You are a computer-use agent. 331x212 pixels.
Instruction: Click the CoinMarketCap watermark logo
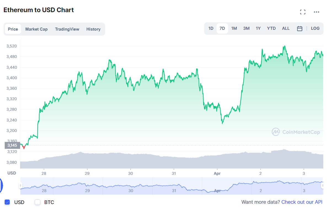pyautogui.click(x=296, y=132)
